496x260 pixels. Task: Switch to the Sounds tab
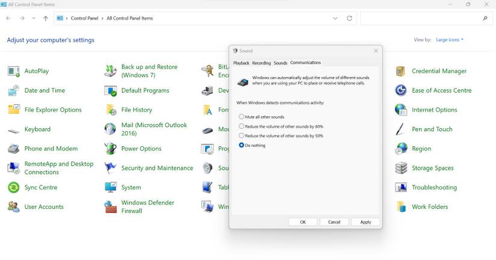coord(280,63)
